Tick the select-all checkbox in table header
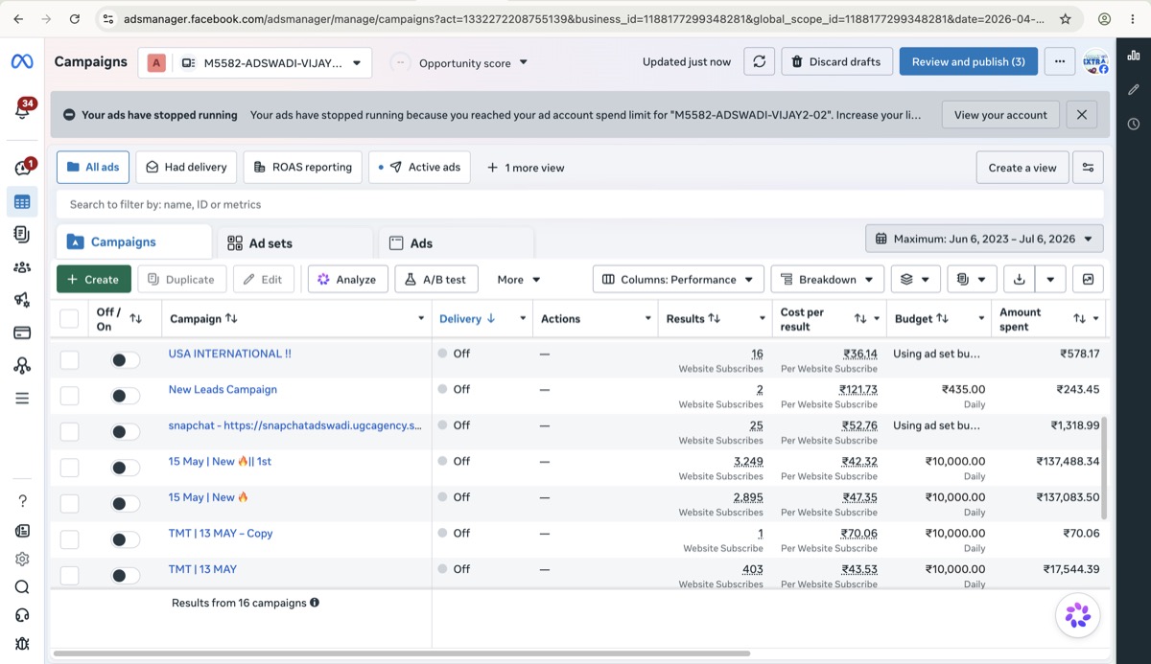 point(69,318)
